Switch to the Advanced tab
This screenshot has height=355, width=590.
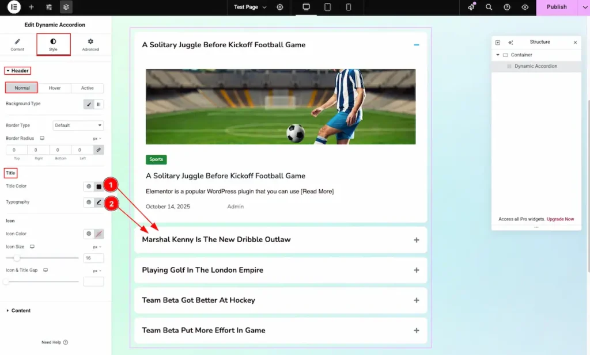coord(90,45)
